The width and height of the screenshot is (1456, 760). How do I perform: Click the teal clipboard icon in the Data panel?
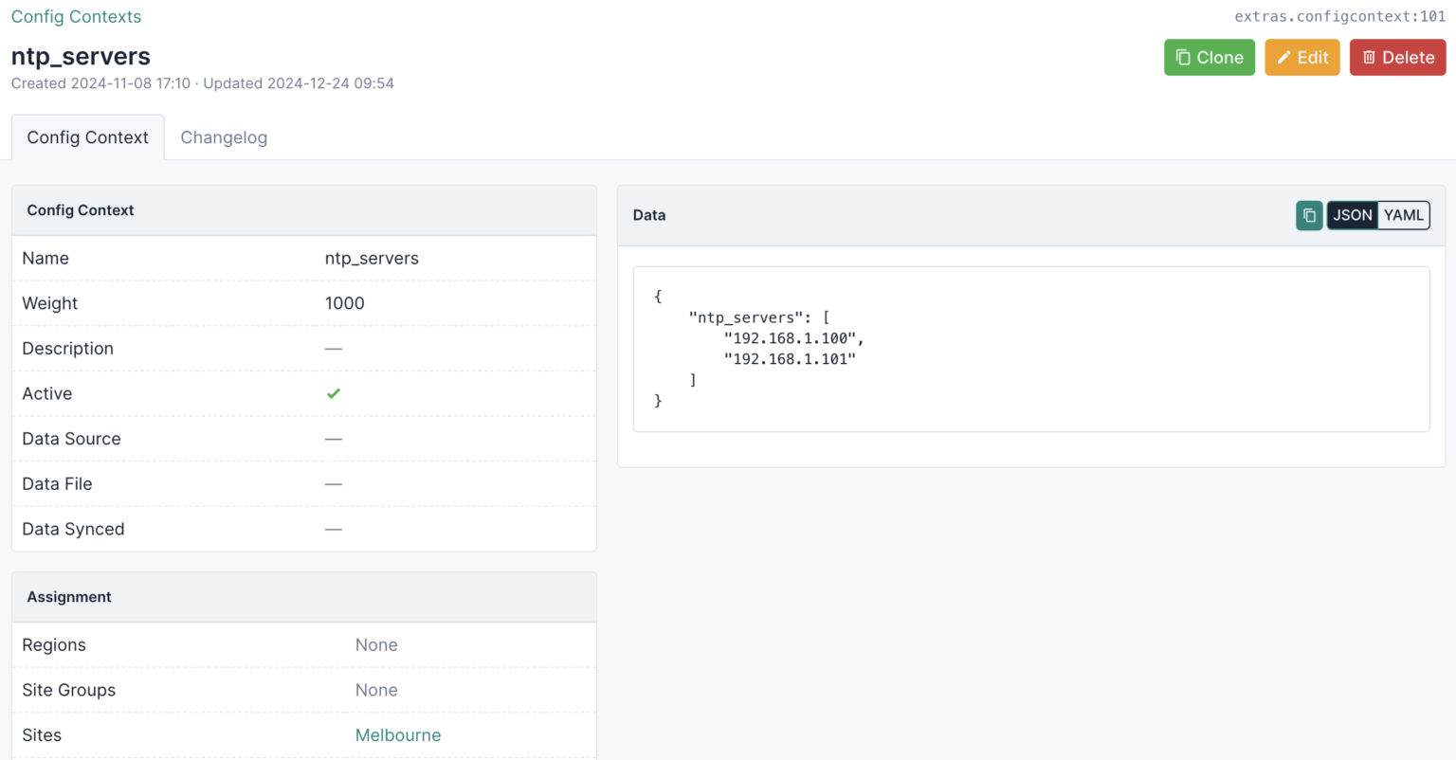tap(1309, 215)
